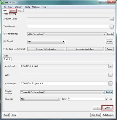Increase Delay with the up arrow
Screen dimensions: 117x120
click(x=107, y=98)
